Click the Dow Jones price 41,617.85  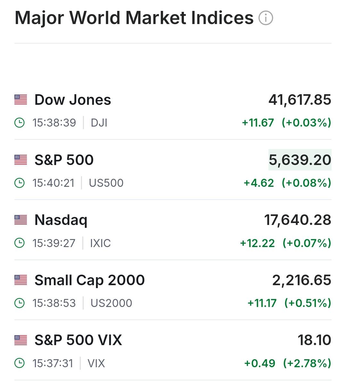(300, 100)
